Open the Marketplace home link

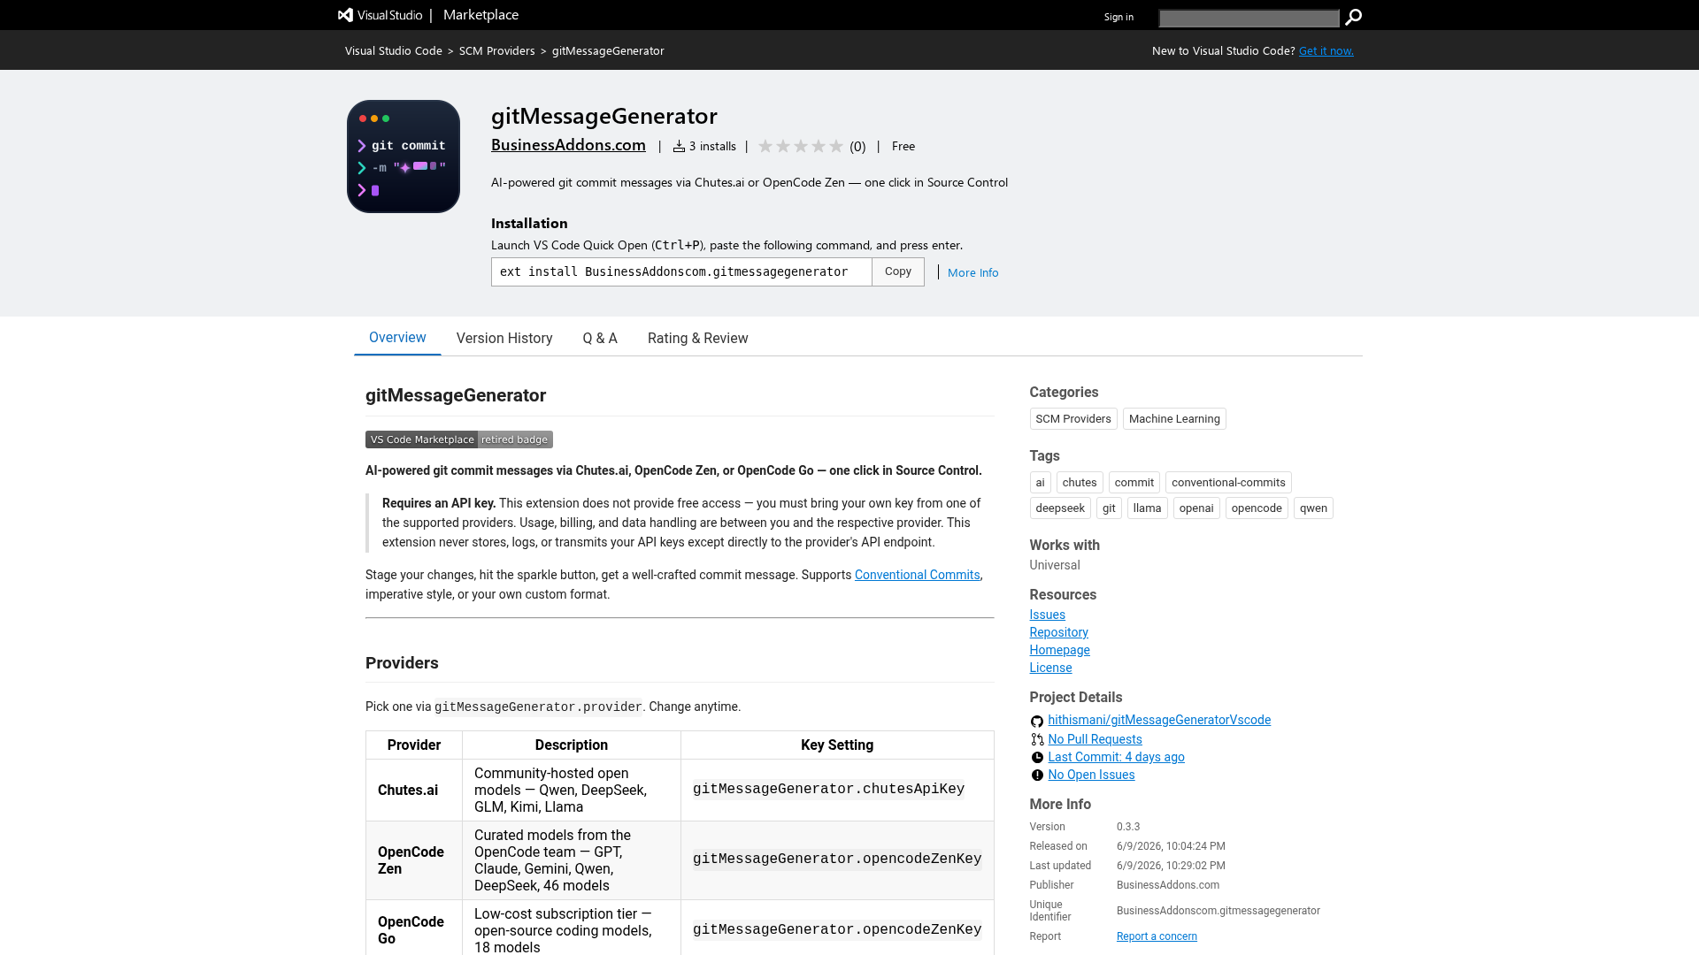pyautogui.click(x=480, y=15)
